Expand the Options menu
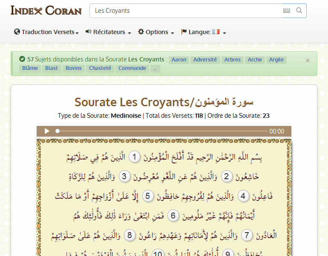Screen dimensions: 328x256 156,32
